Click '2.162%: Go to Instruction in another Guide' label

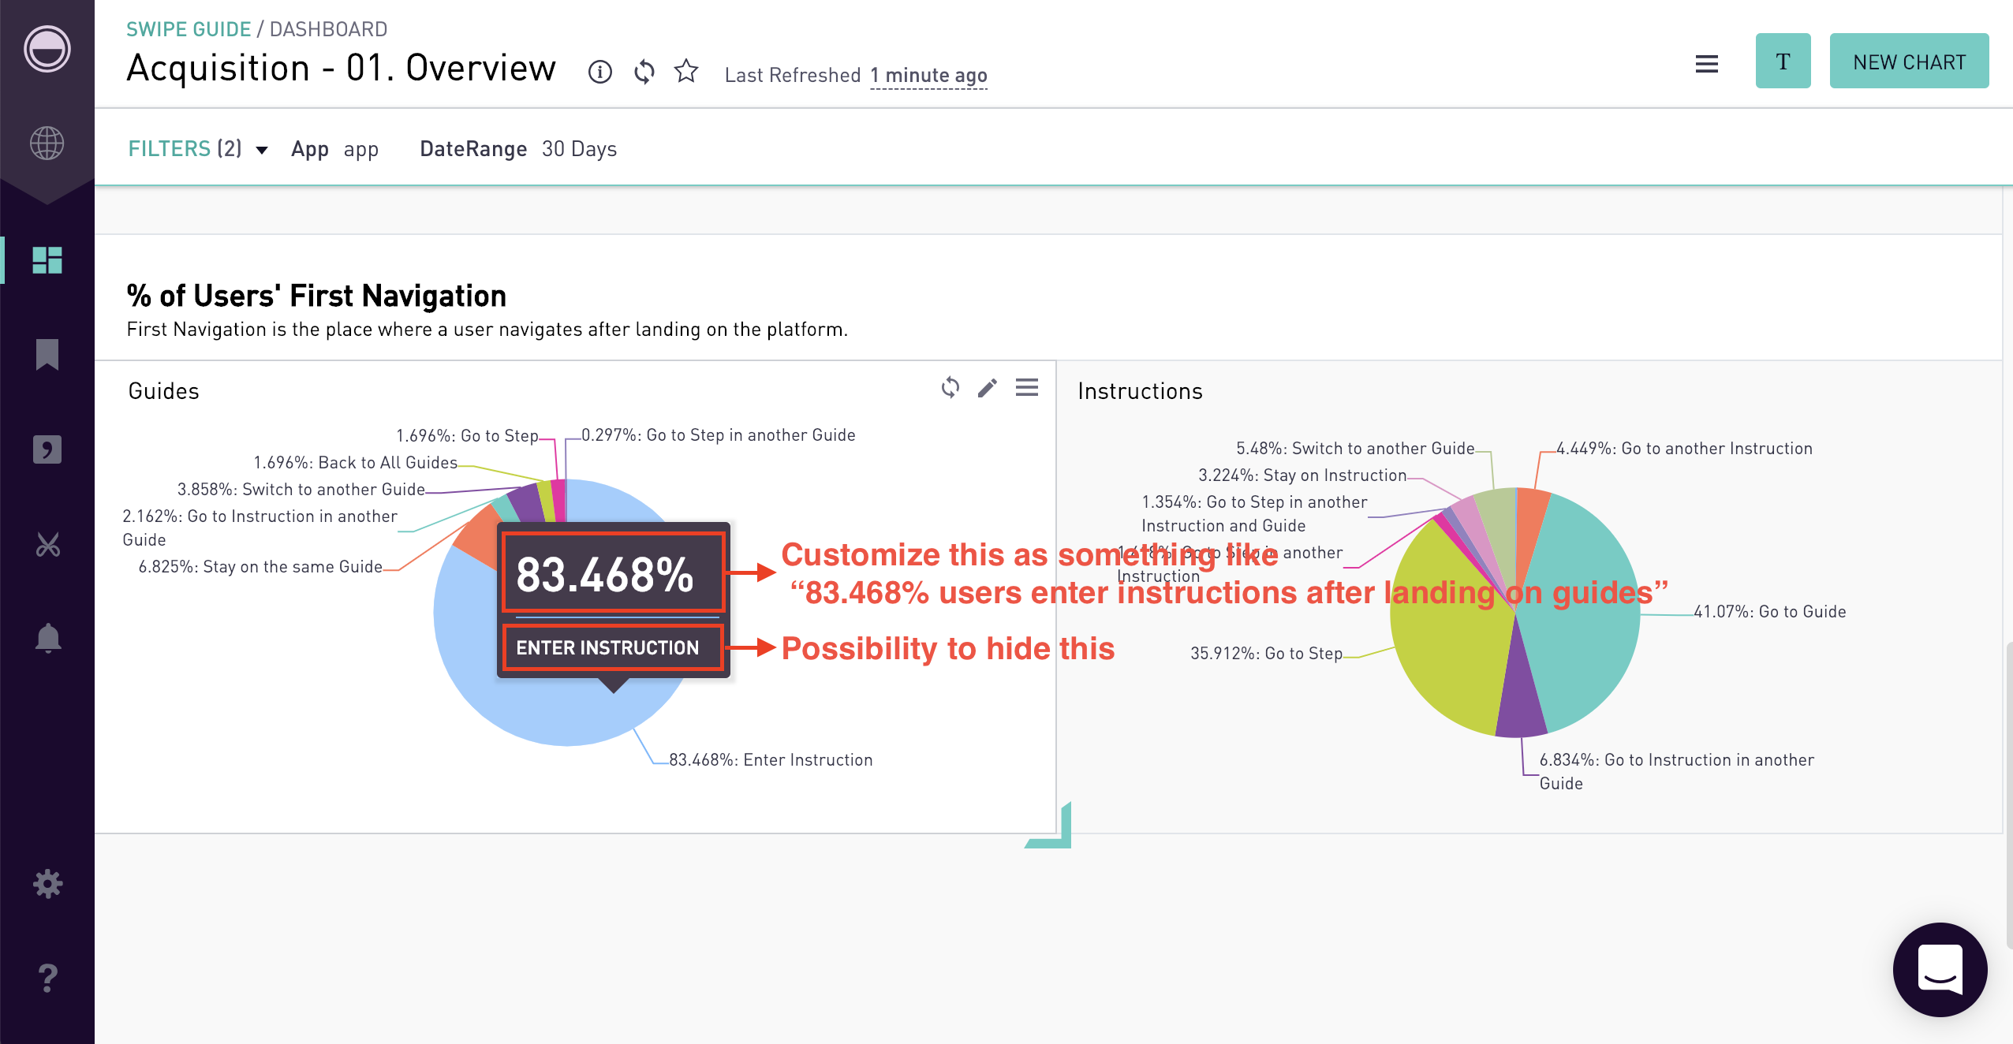pos(260,528)
